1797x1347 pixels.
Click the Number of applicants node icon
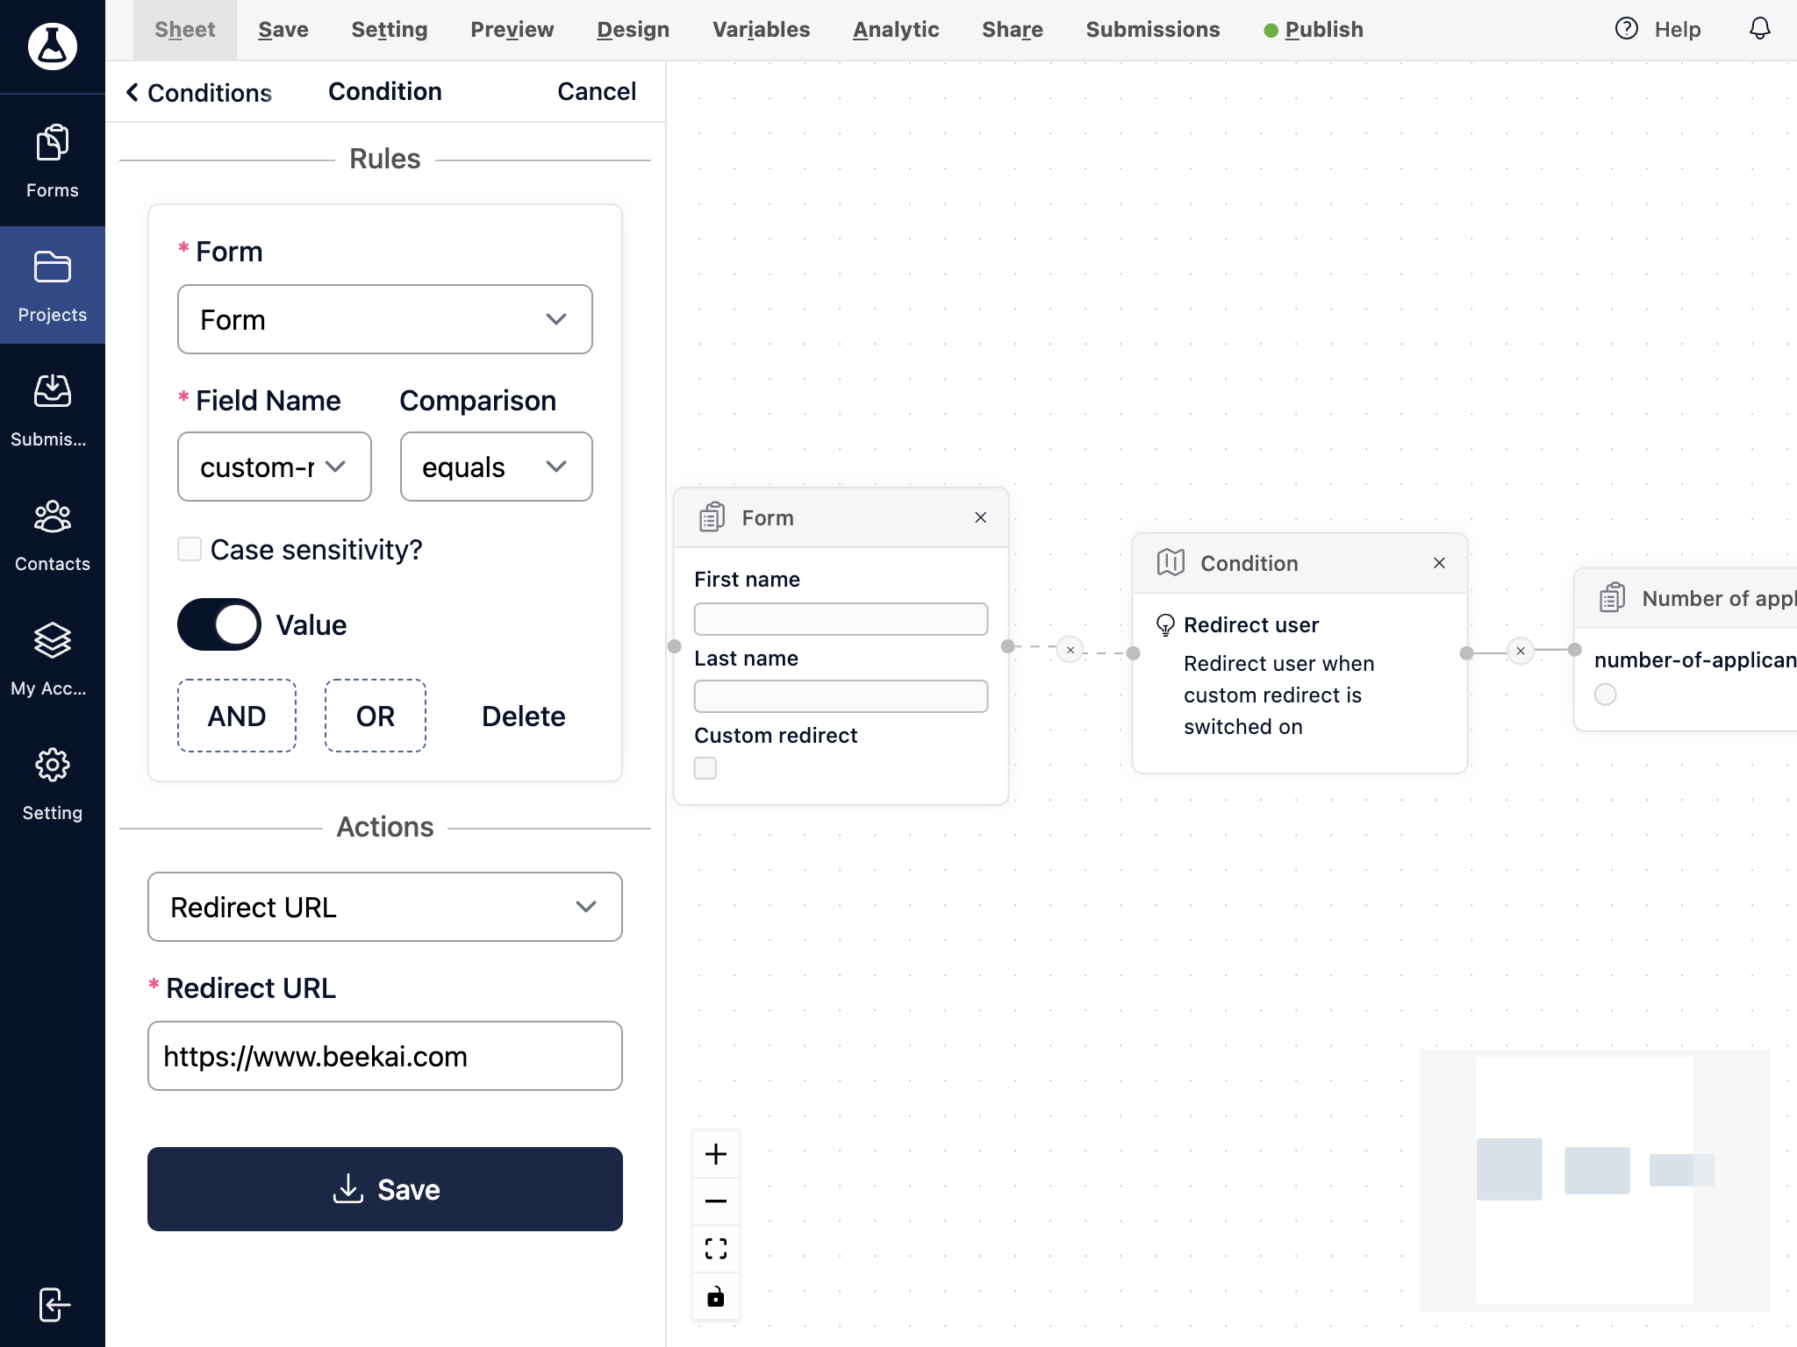pos(1612,598)
